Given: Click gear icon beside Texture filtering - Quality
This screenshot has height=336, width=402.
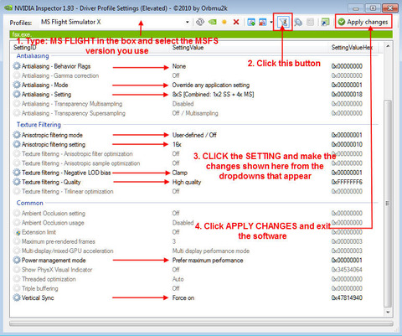Looking at the screenshot, I should click(x=17, y=182).
